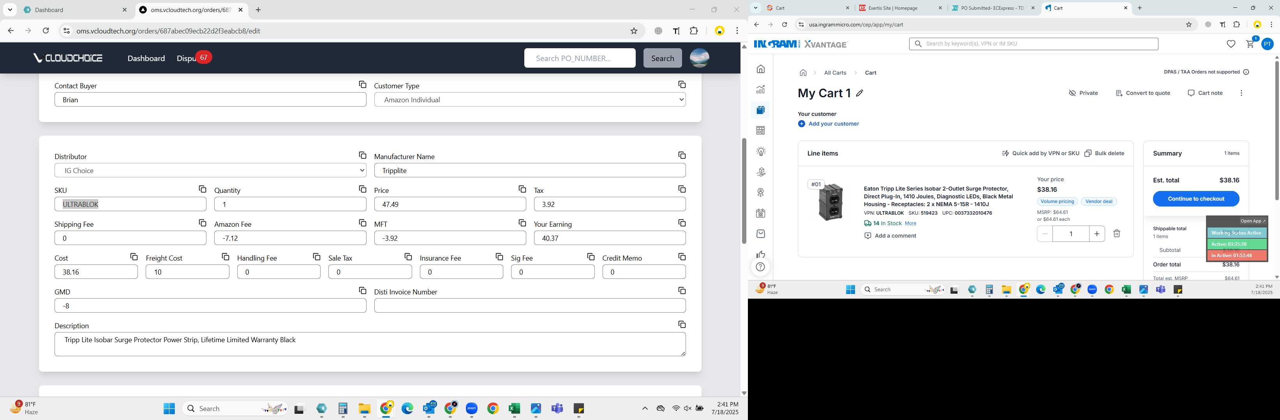Edit the My Cart 1 name
Image resolution: width=1280 pixels, height=420 pixels.
pyautogui.click(x=860, y=93)
